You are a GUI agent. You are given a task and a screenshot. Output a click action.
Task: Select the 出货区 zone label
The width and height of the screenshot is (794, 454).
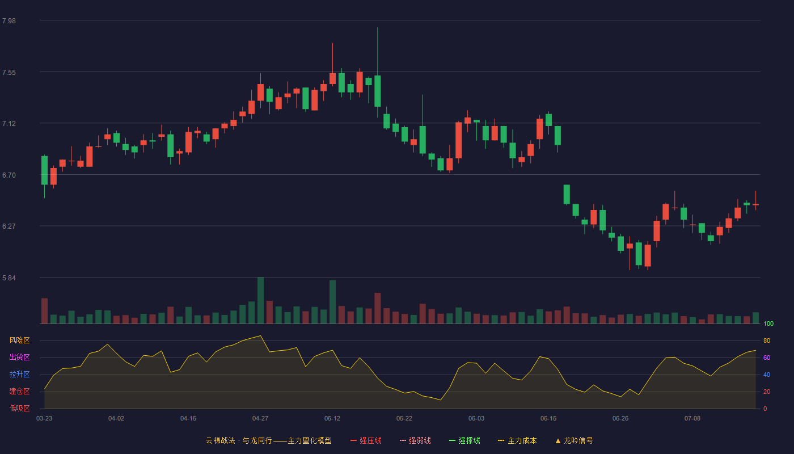pos(19,358)
